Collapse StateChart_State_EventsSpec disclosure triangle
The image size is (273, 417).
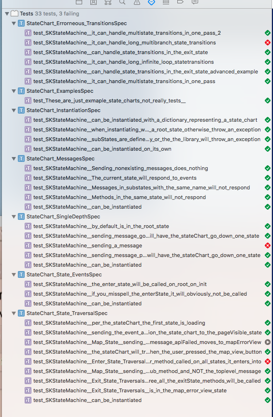point(14,275)
